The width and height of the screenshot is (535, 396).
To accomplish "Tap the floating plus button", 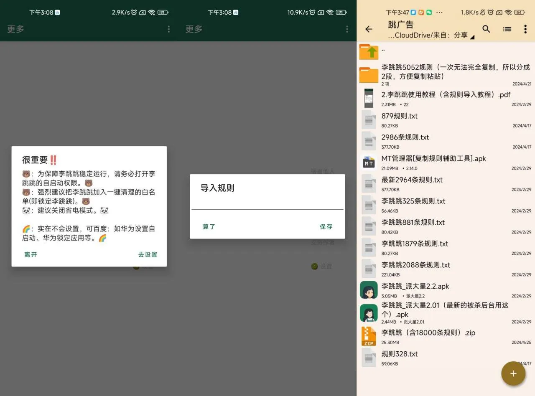I will coord(513,373).
